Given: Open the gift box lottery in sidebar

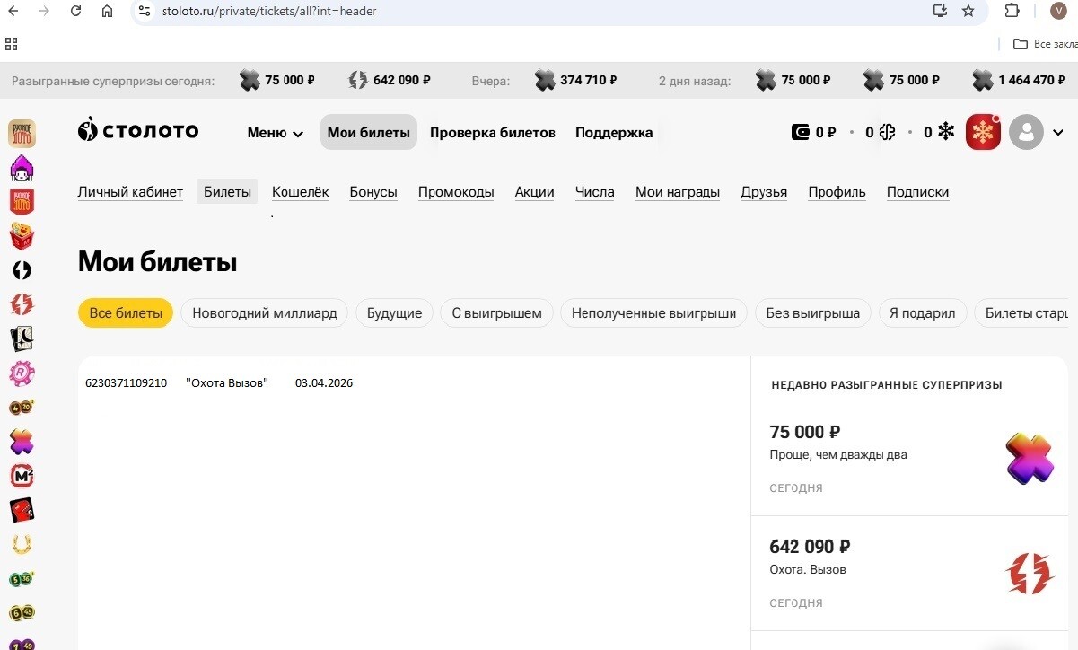Looking at the screenshot, I should 22,236.
